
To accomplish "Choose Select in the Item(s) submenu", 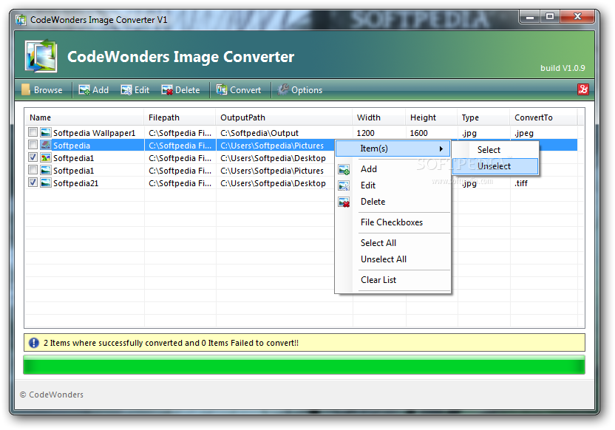I will tap(495, 150).
